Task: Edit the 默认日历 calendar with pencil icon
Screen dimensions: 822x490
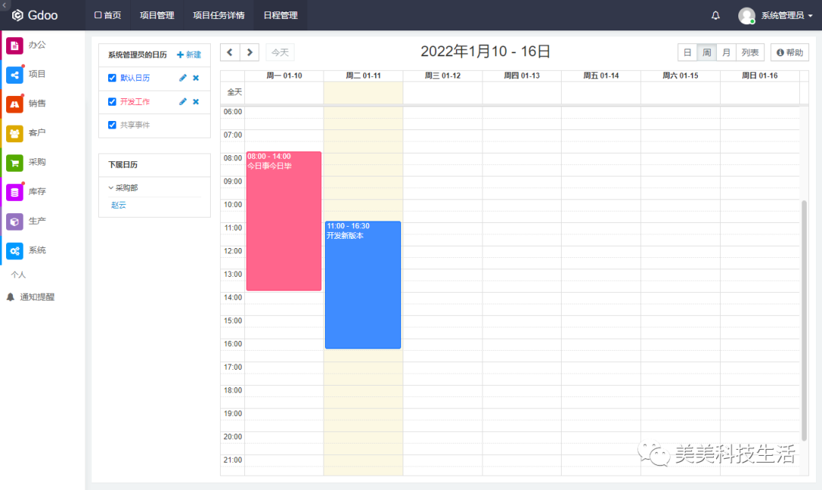Action: 183,78
